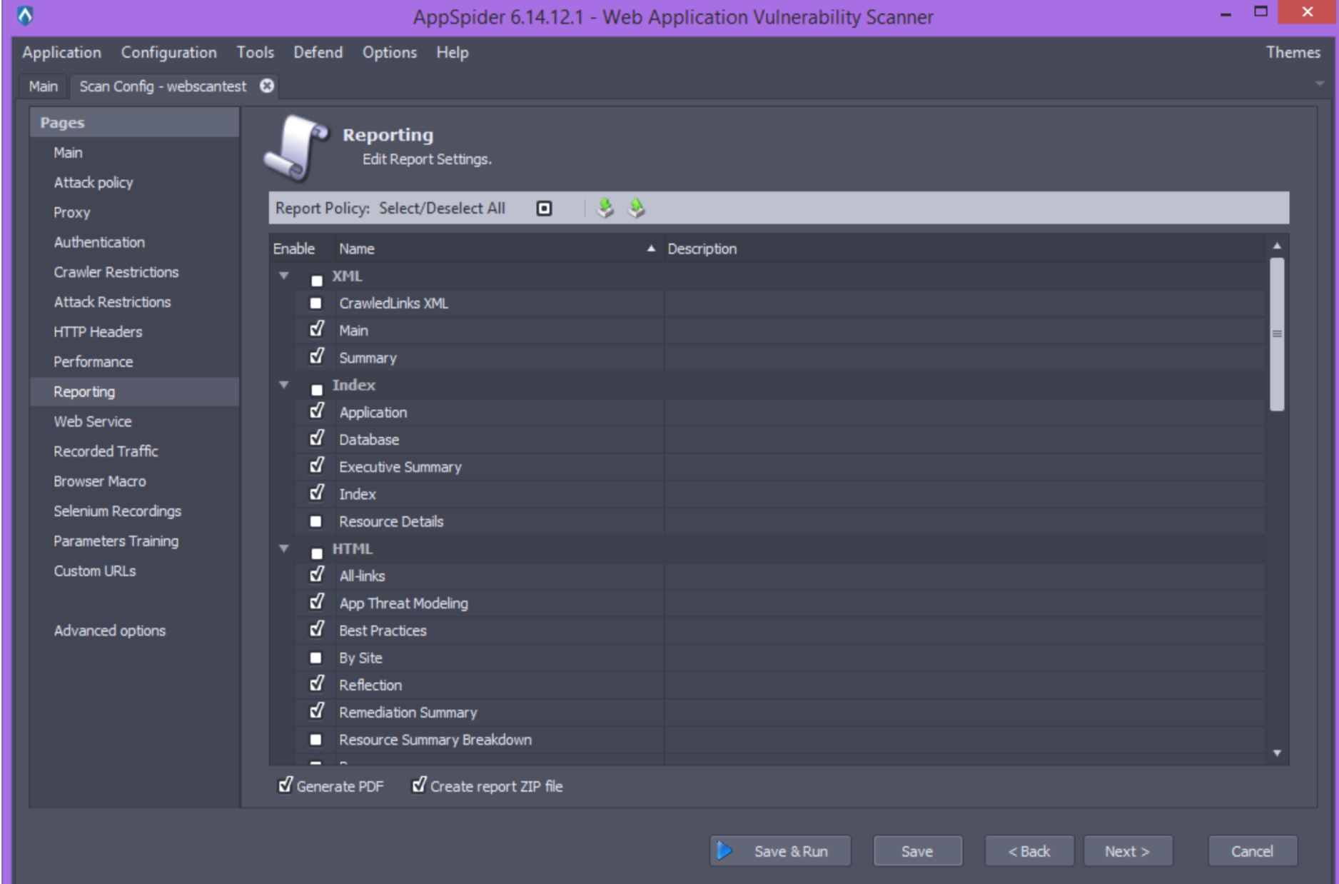Click the Cancel button
The height and width of the screenshot is (884, 1339).
(1252, 850)
